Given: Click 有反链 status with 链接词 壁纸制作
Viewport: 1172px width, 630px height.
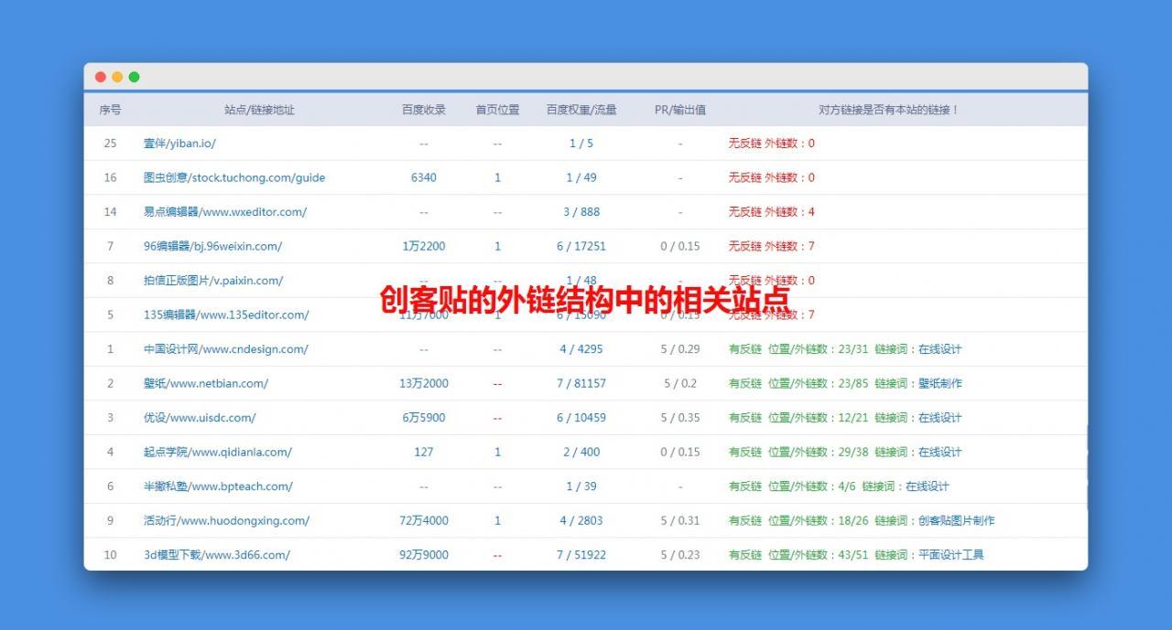Looking at the screenshot, I should click(x=845, y=383).
